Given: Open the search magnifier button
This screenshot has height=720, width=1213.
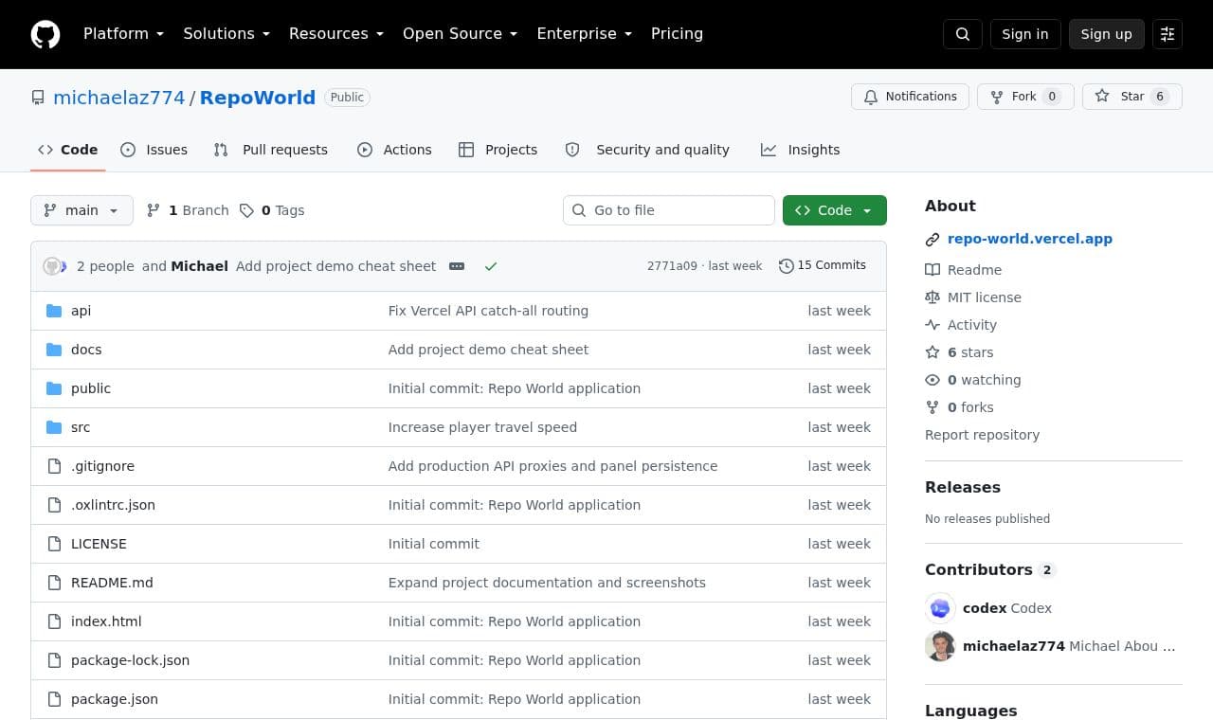Looking at the screenshot, I should pos(963,34).
